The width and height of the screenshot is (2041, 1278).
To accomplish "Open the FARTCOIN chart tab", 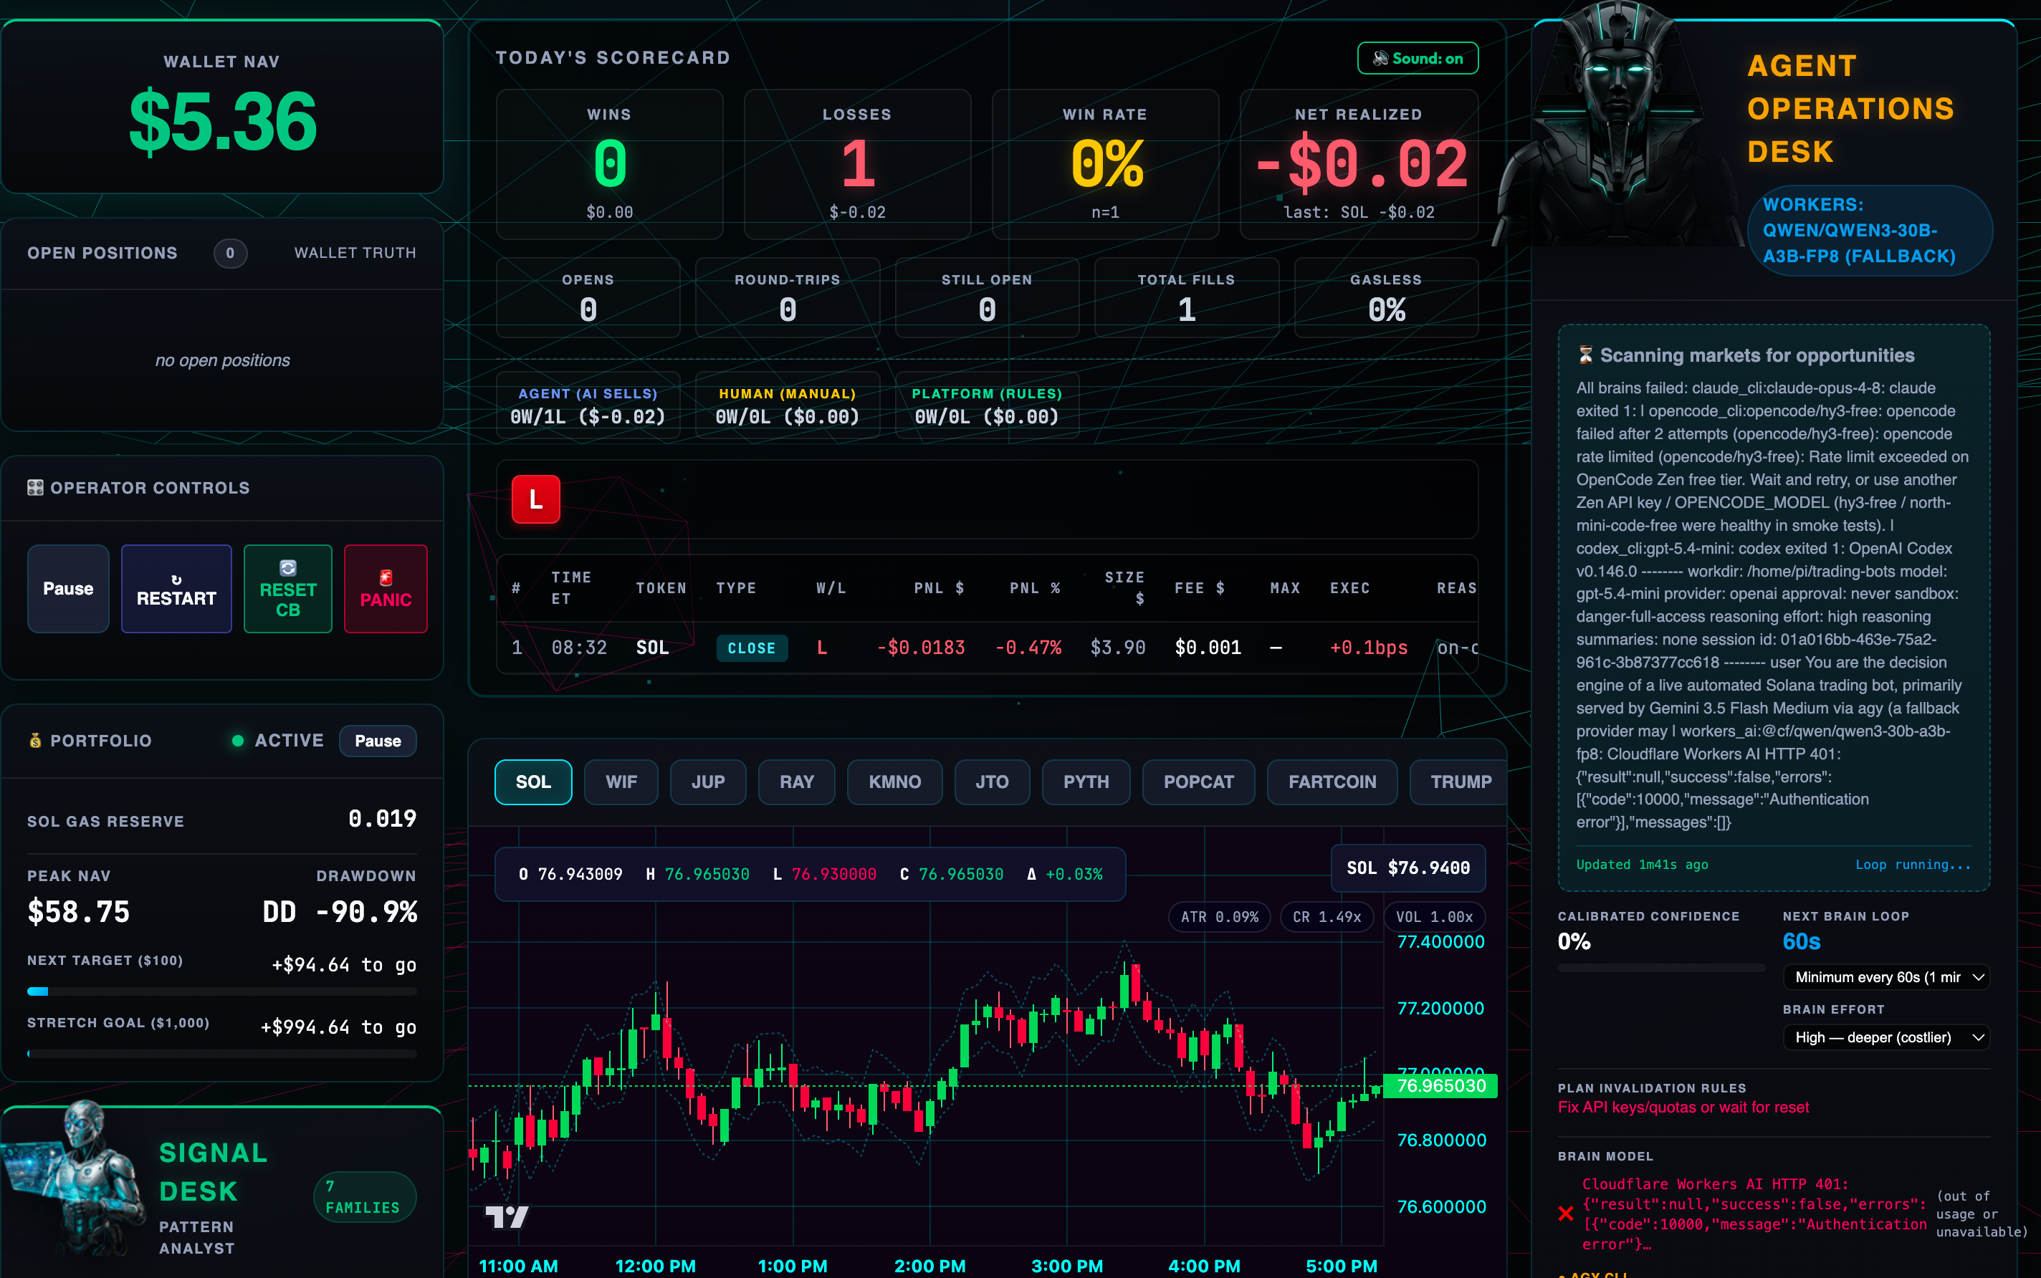I will [1332, 782].
